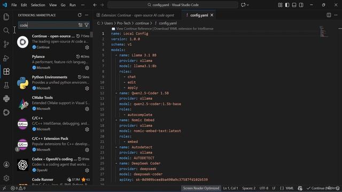Screen dimensions: 342x192
Task: Open editor more actions menu
Action: (336, 15)
